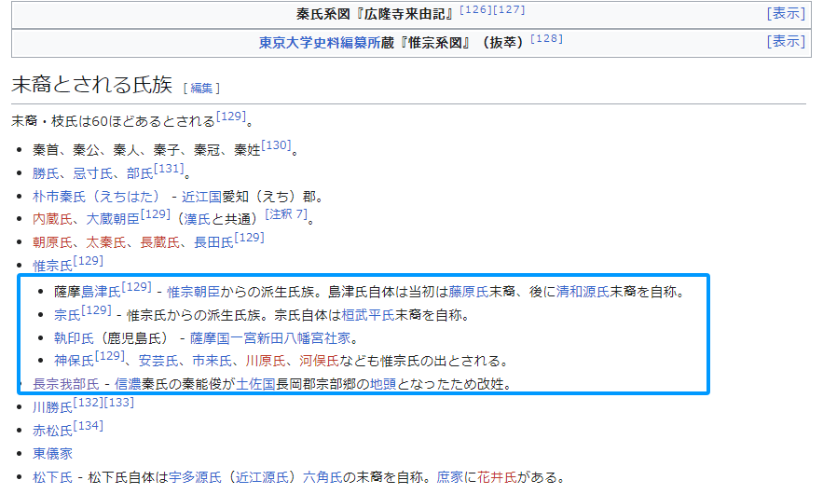Click the red 花井氏 link
The height and width of the screenshot is (494, 823).
[497, 477]
